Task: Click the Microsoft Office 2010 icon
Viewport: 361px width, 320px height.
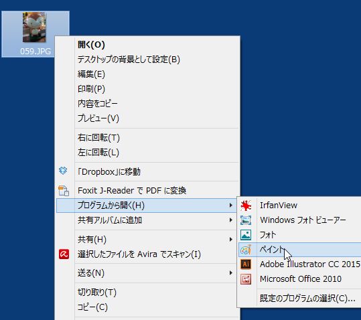Action: 246,279
